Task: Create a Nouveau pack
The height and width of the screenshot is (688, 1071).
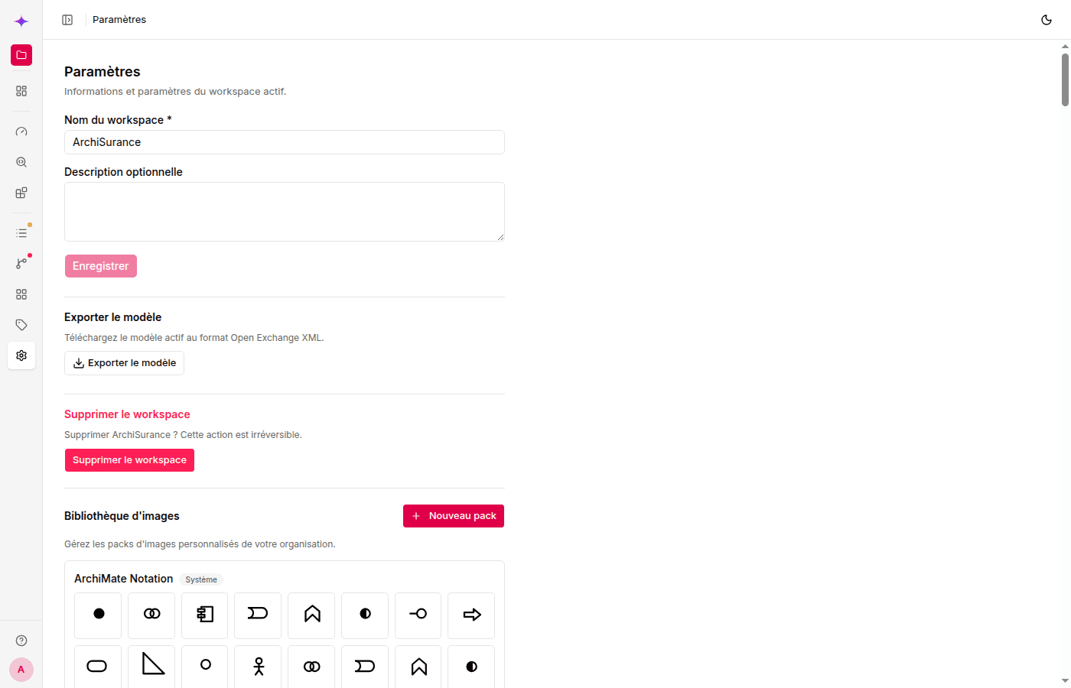Action: tap(454, 516)
